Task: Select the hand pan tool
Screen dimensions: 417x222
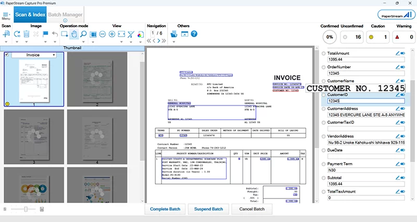Action: (74, 34)
